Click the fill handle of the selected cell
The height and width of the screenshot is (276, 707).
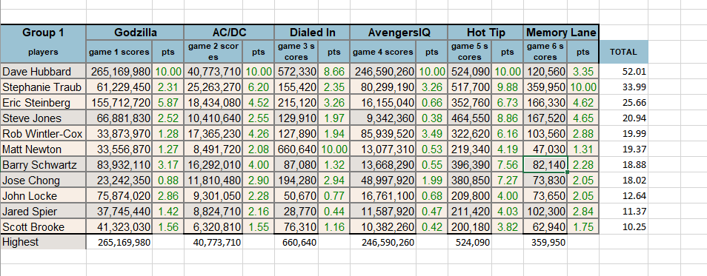567,172
